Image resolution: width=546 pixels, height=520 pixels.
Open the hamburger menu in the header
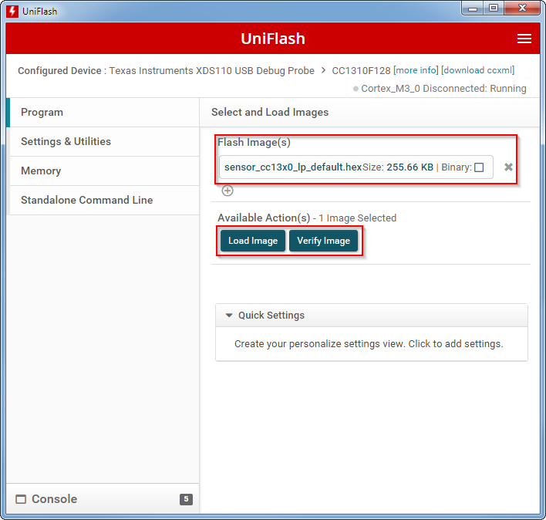[524, 39]
